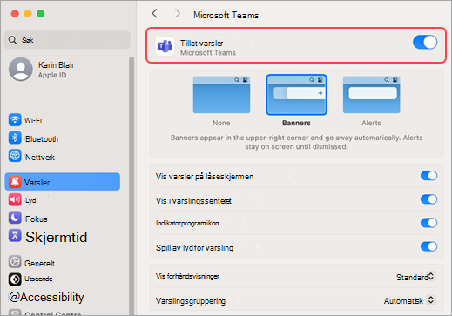Toggle the Indikatorprogramikon switch
The image size is (452, 316).
point(428,223)
